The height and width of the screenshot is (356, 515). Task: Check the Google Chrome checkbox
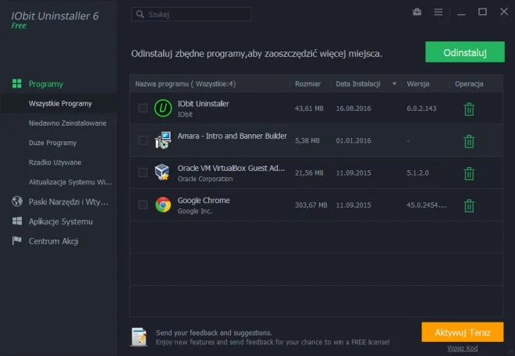coord(143,205)
